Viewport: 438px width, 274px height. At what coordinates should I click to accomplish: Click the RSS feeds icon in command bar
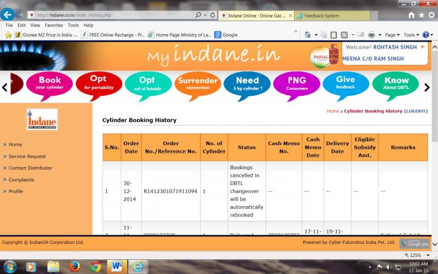click(344, 35)
